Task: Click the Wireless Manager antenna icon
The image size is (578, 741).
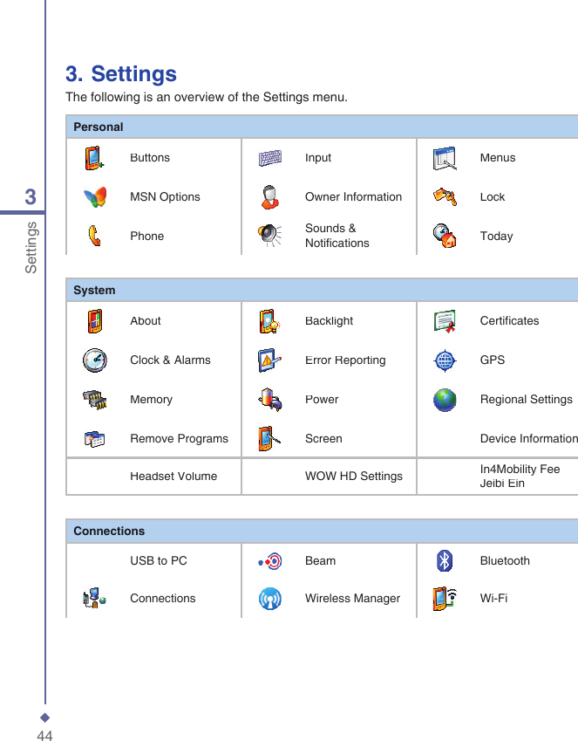Action: coord(270,598)
